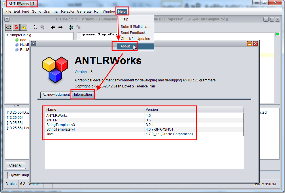Select the add rule in the tree
Viewport: 285px width, 193px height.
pyautogui.click(x=23, y=40)
